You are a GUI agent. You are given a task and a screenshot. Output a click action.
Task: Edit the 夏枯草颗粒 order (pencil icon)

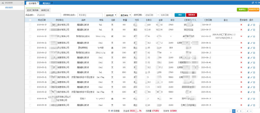tap(251, 48)
